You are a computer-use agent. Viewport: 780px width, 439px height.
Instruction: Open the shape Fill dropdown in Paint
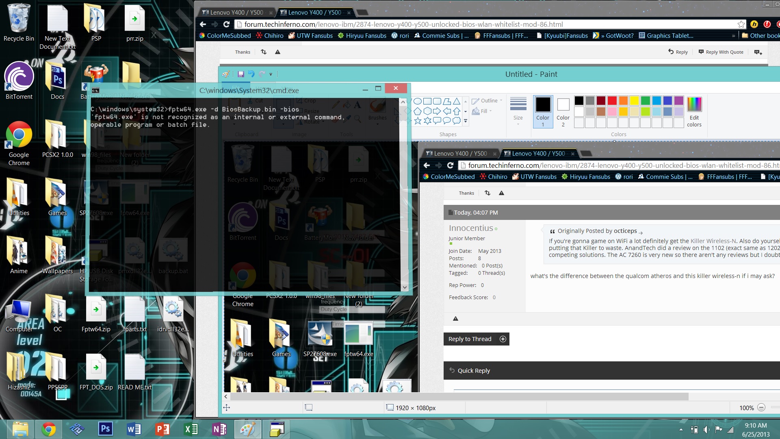pyautogui.click(x=482, y=111)
